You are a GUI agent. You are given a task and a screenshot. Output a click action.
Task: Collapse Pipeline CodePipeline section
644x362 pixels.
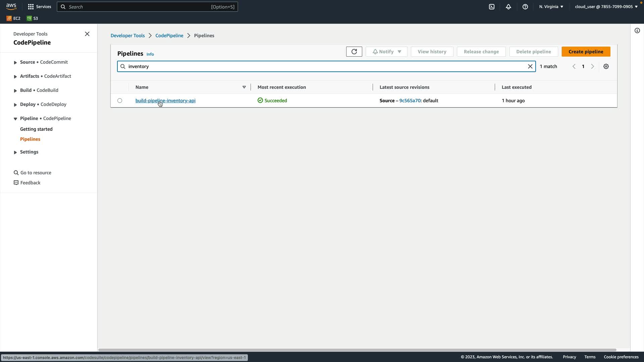tap(15, 119)
